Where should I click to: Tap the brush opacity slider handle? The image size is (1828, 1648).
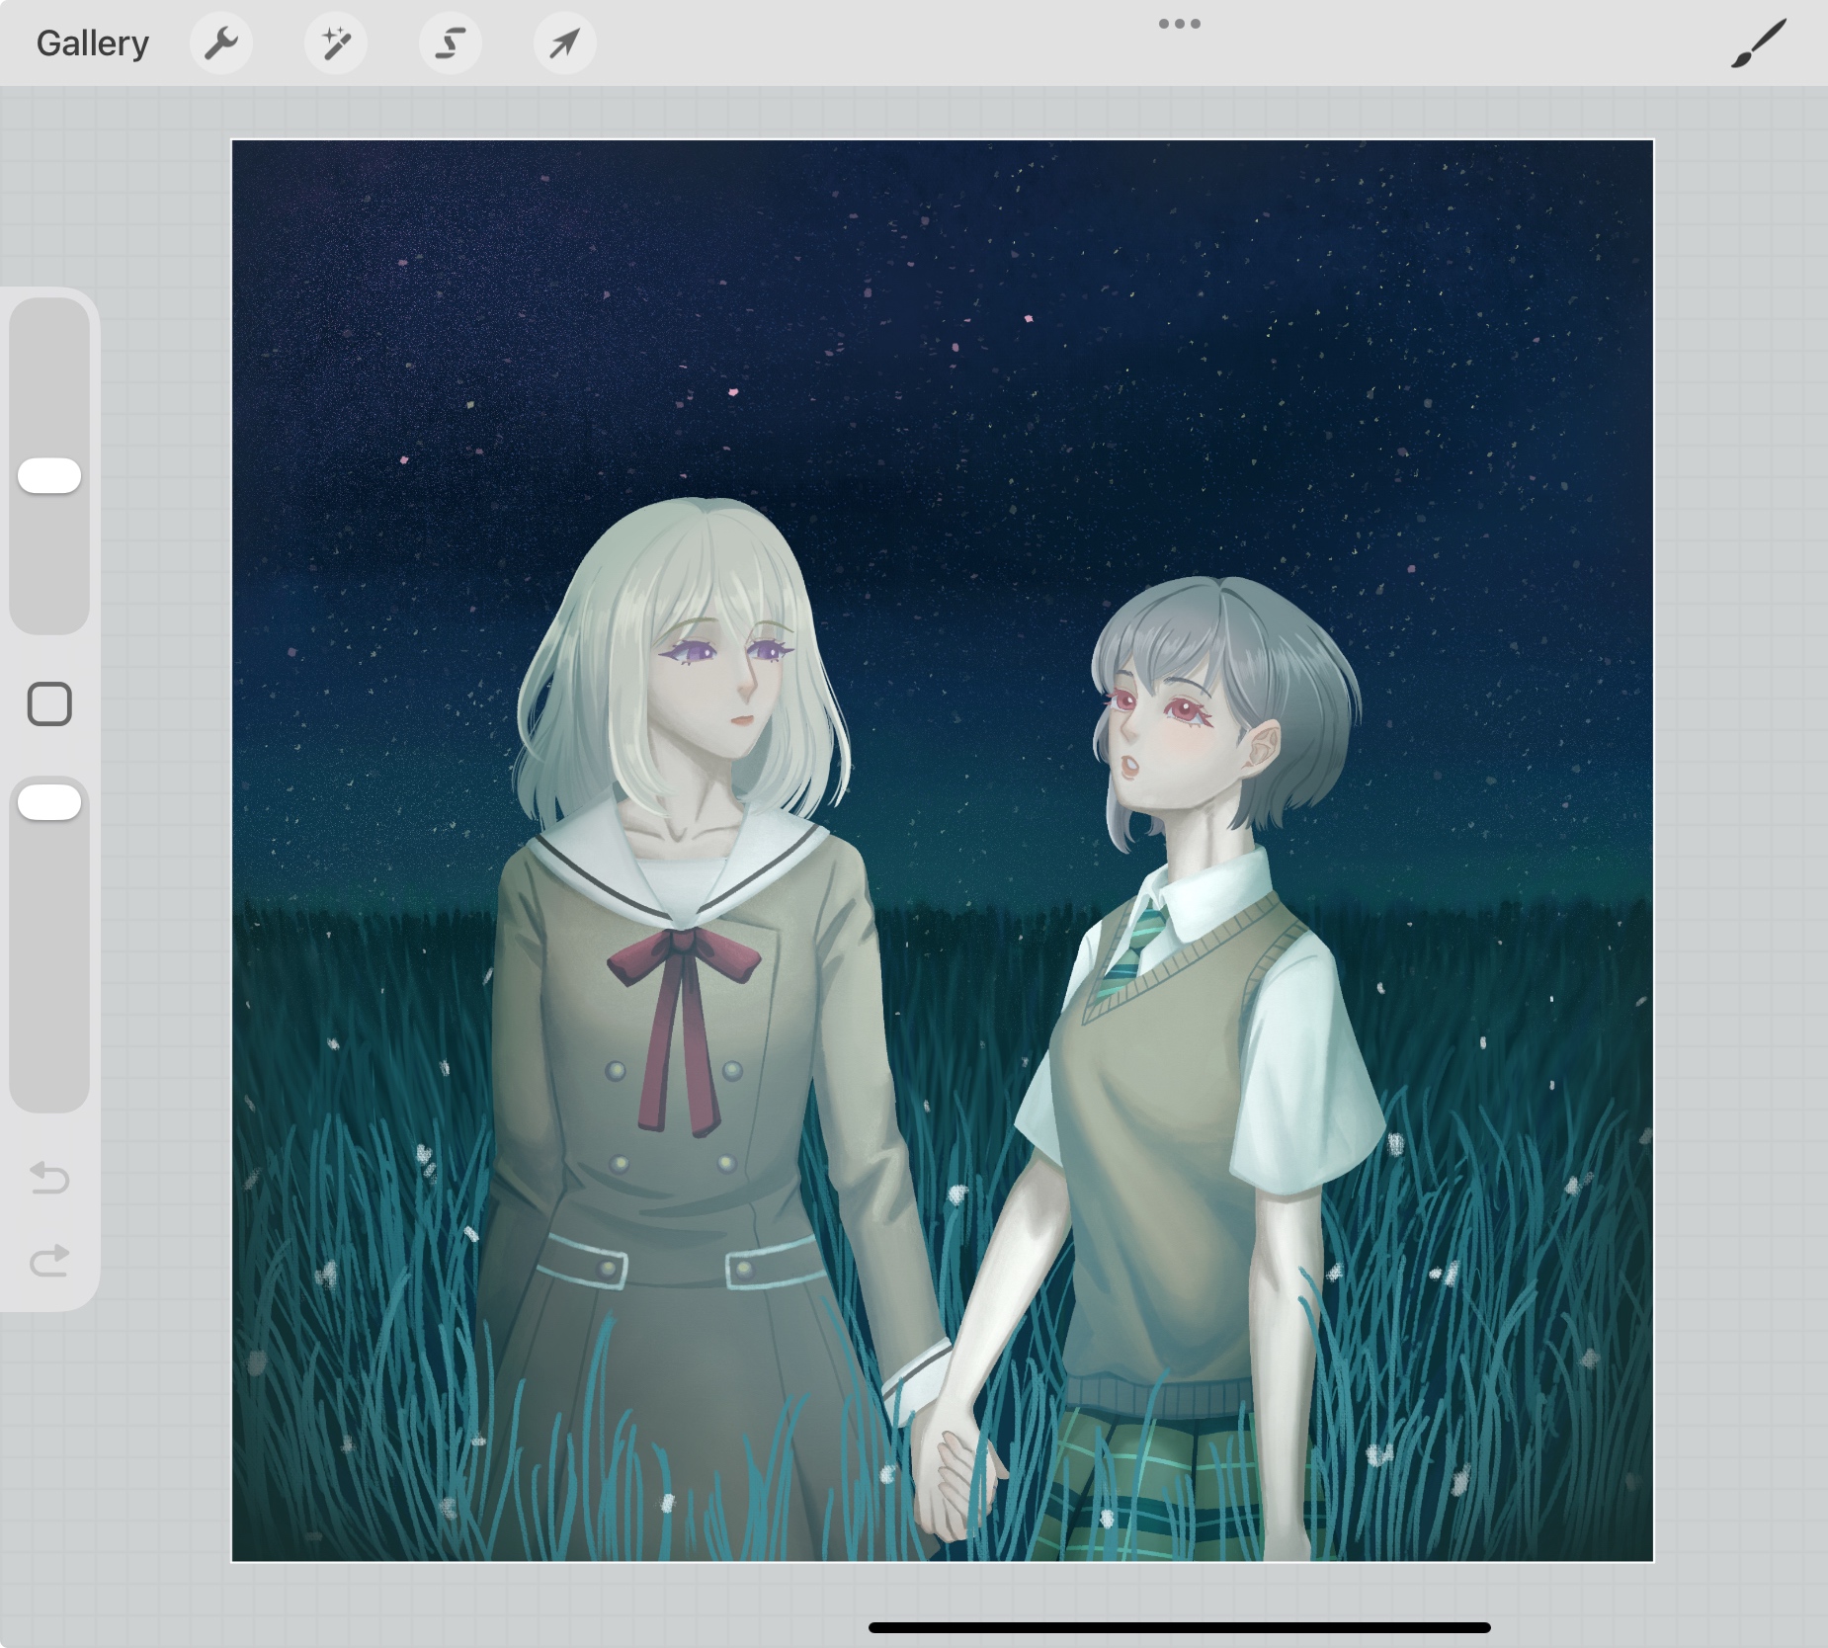[49, 802]
